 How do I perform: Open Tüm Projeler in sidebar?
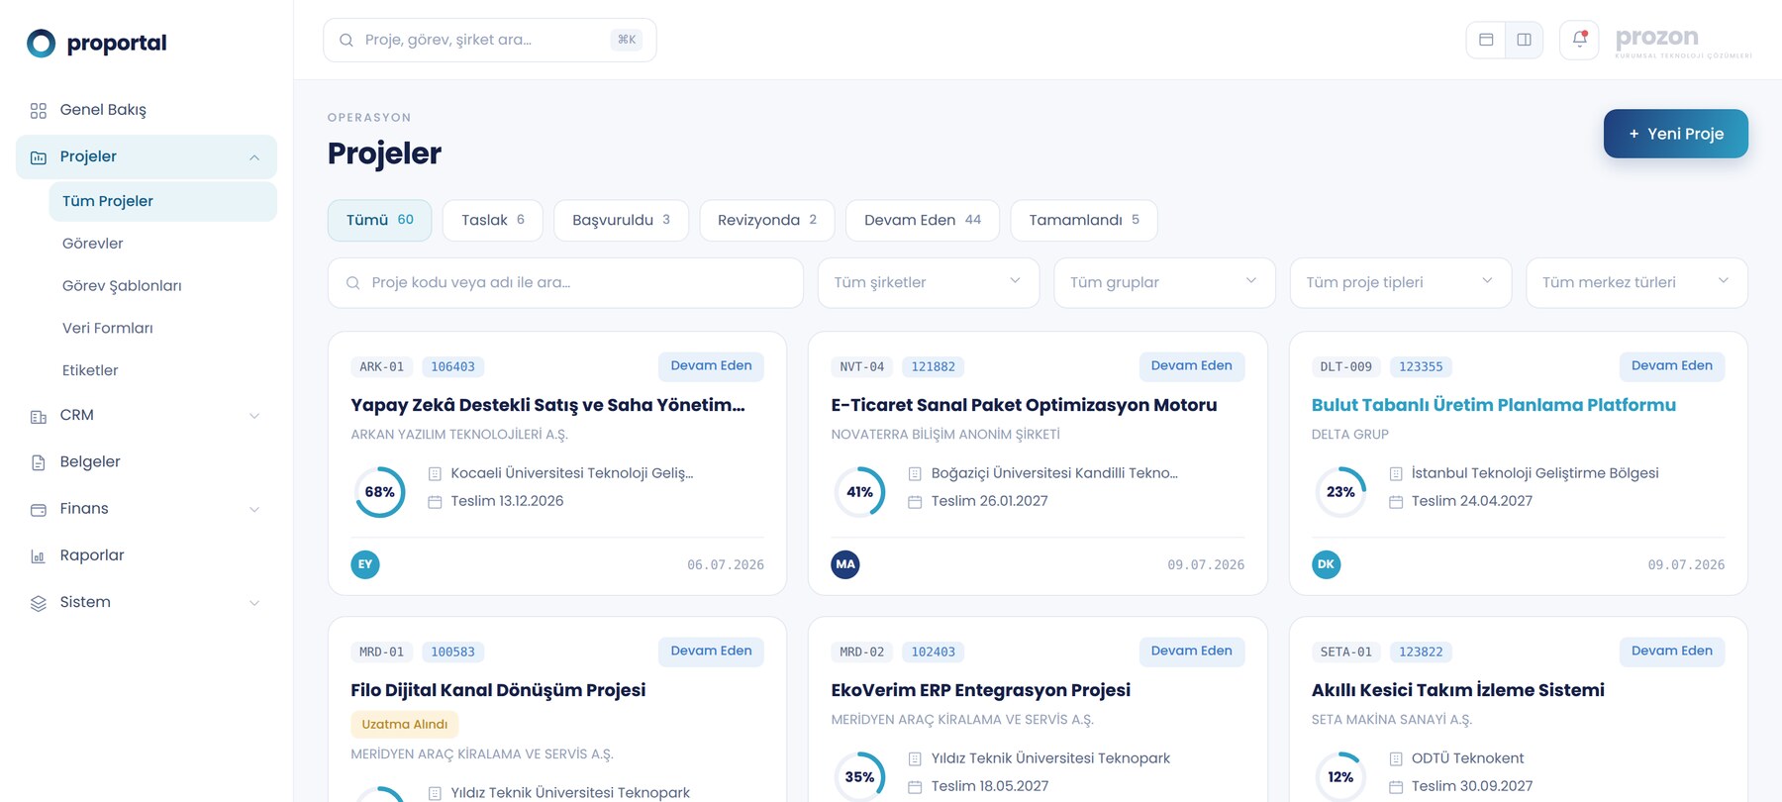coord(162,201)
